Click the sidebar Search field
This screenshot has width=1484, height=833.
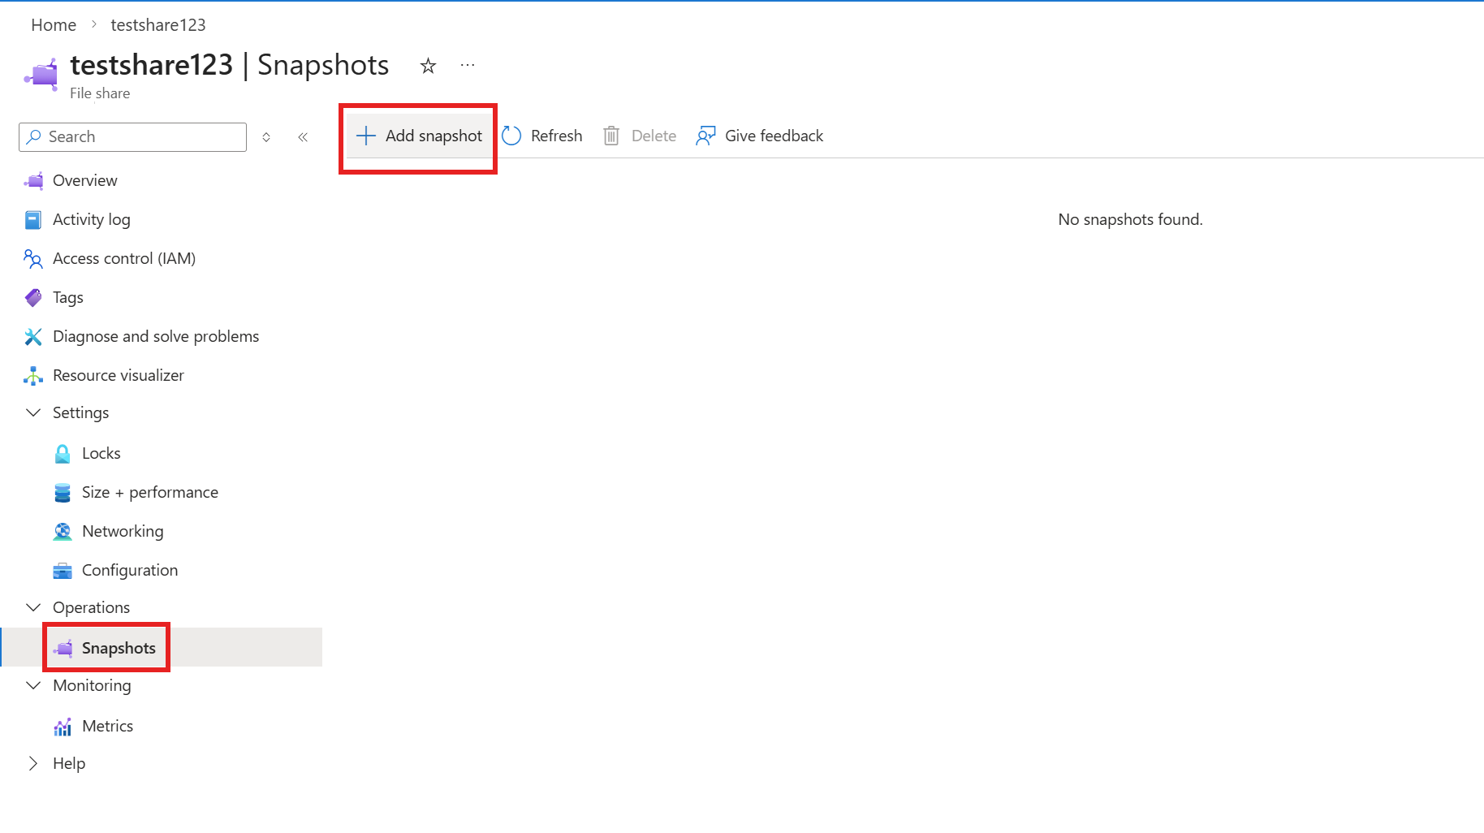pos(132,136)
